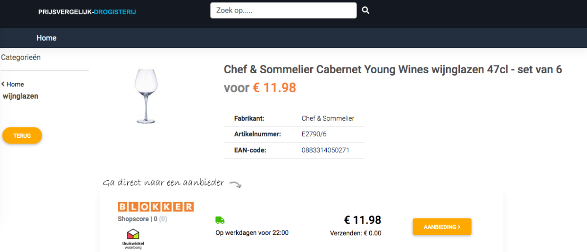Click the green delivery truck icon
Viewport: 587px width, 252px height.
(220, 221)
